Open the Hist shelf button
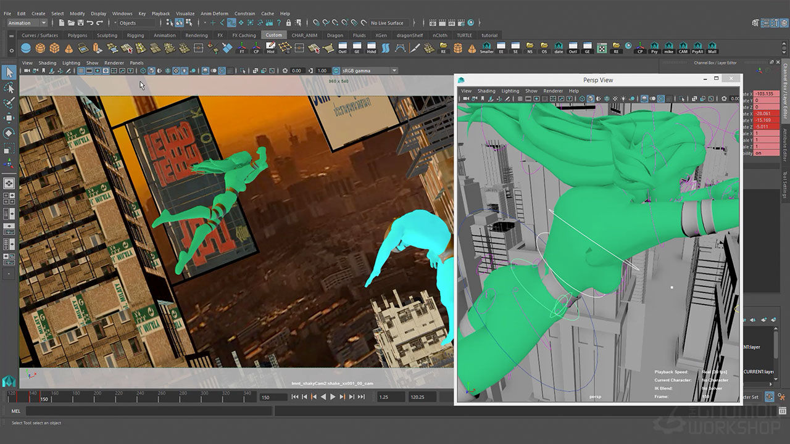 click(x=270, y=48)
